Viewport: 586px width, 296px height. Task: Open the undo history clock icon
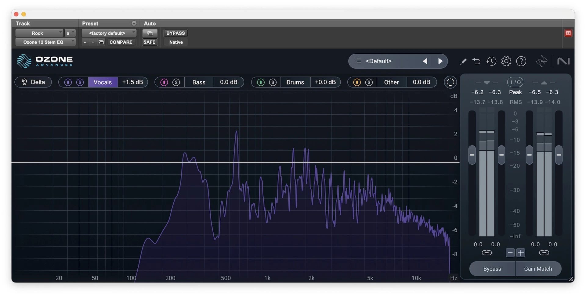point(491,61)
